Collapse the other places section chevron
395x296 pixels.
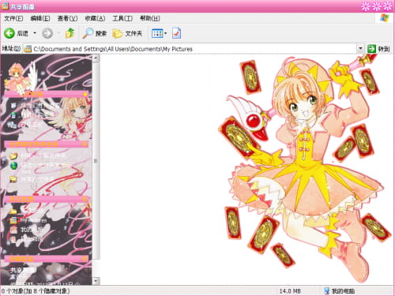point(85,199)
